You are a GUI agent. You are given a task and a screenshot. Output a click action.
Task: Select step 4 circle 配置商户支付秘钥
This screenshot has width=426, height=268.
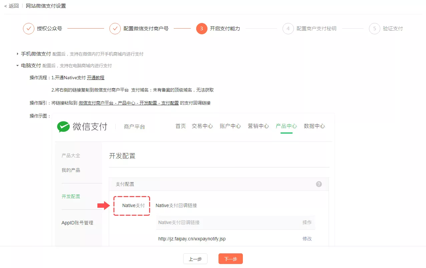pos(288,29)
